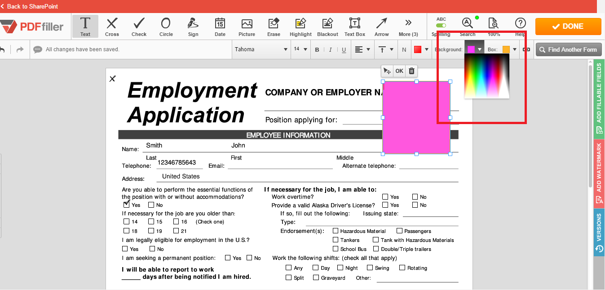Viewport: 605px width, 290px height.
Task: Open the Background color dropdown arrow
Action: 480,49
